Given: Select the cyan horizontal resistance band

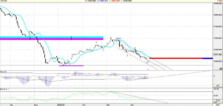Looking at the screenshot, I should 52,37.
